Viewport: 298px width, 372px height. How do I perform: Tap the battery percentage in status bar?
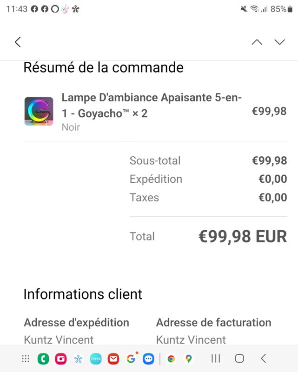278,9
